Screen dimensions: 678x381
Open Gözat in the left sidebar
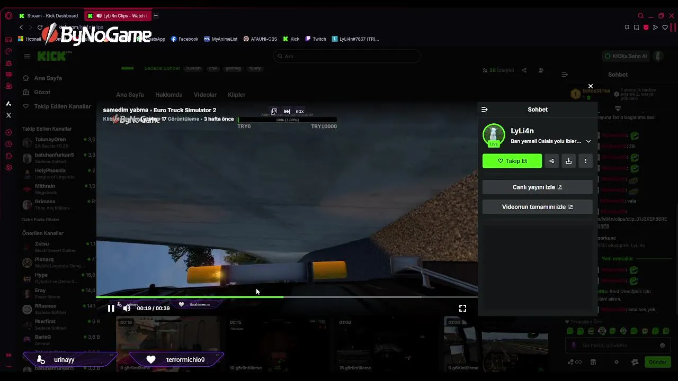[x=37, y=92]
